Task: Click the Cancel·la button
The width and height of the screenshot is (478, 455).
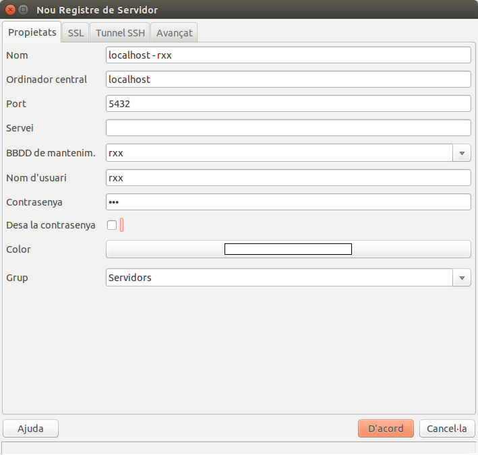Action: click(447, 429)
